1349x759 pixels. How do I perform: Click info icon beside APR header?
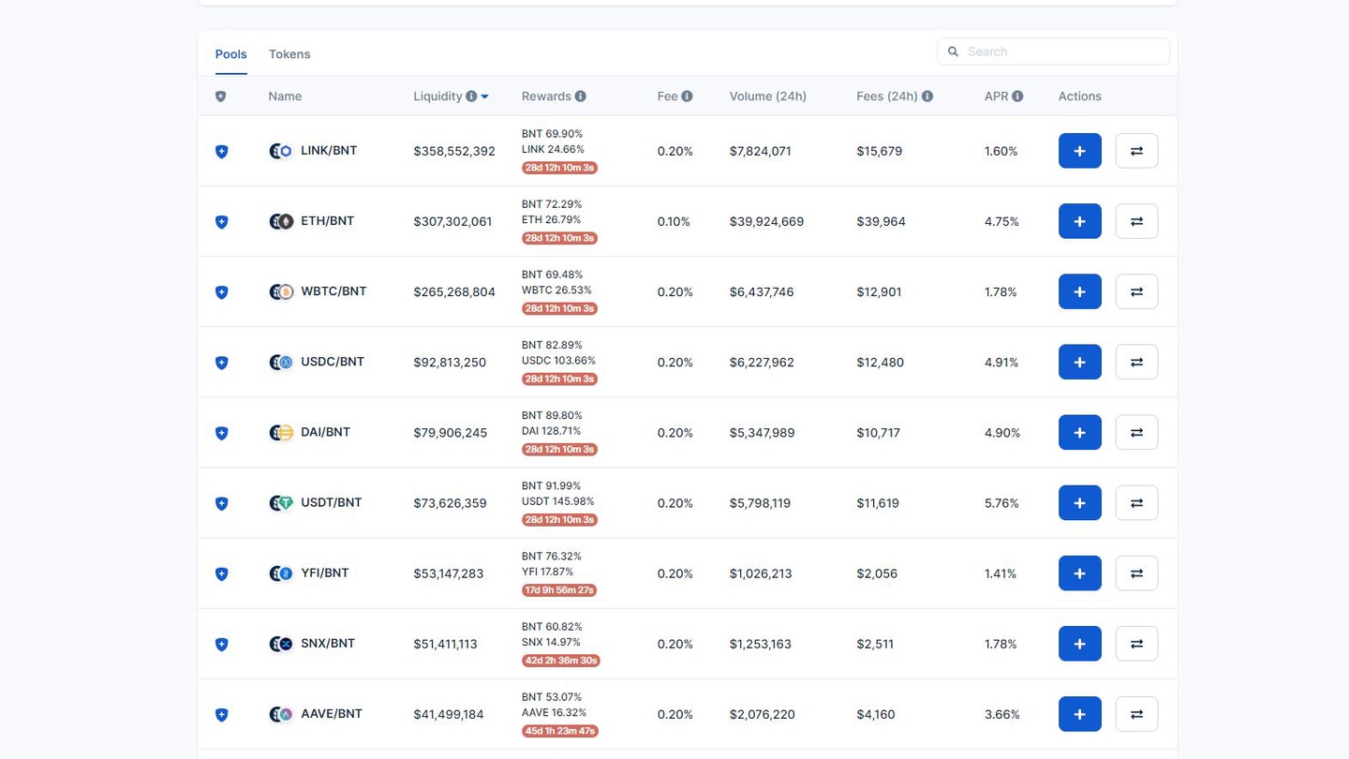[x=1017, y=97]
